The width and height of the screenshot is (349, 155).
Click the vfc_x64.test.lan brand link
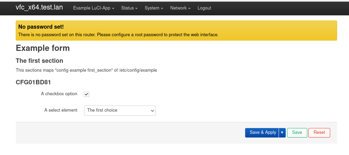pyautogui.click(x=39, y=8)
